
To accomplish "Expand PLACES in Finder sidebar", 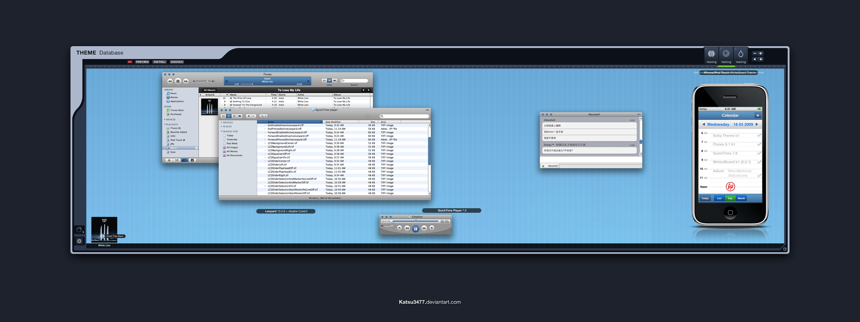I will click(x=221, y=126).
